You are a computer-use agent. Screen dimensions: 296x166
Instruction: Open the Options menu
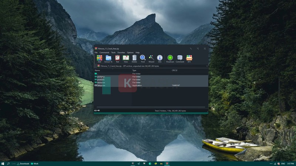pos(130,53)
